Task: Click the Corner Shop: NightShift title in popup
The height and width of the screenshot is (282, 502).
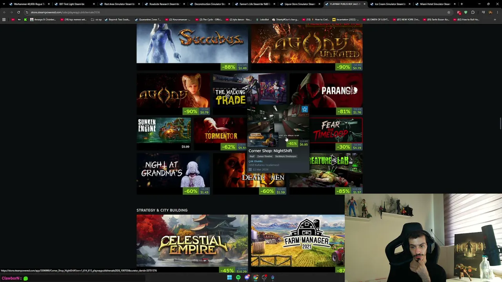Action: point(270,151)
